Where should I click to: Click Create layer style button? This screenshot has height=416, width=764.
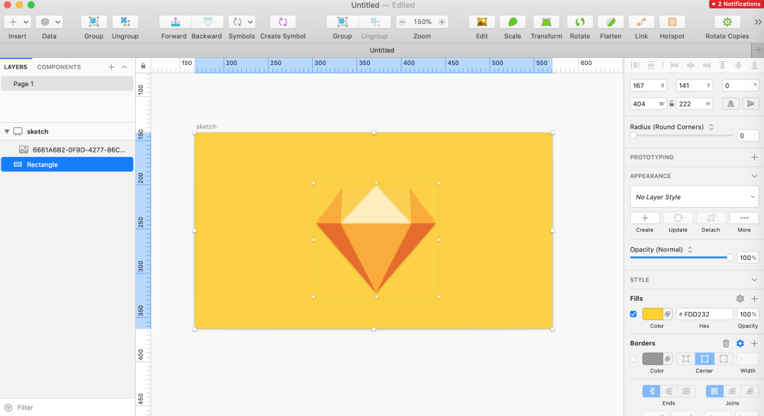coord(644,218)
